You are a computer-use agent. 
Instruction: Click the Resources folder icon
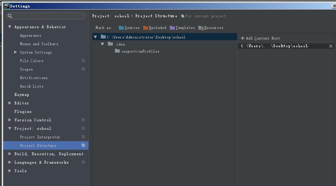click(x=201, y=28)
